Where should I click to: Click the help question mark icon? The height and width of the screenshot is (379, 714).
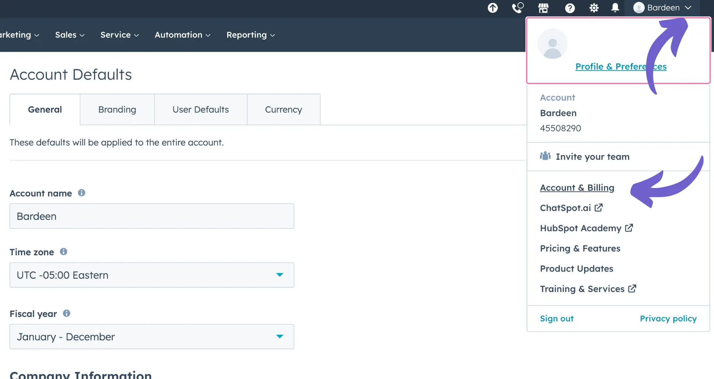point(570,8)
